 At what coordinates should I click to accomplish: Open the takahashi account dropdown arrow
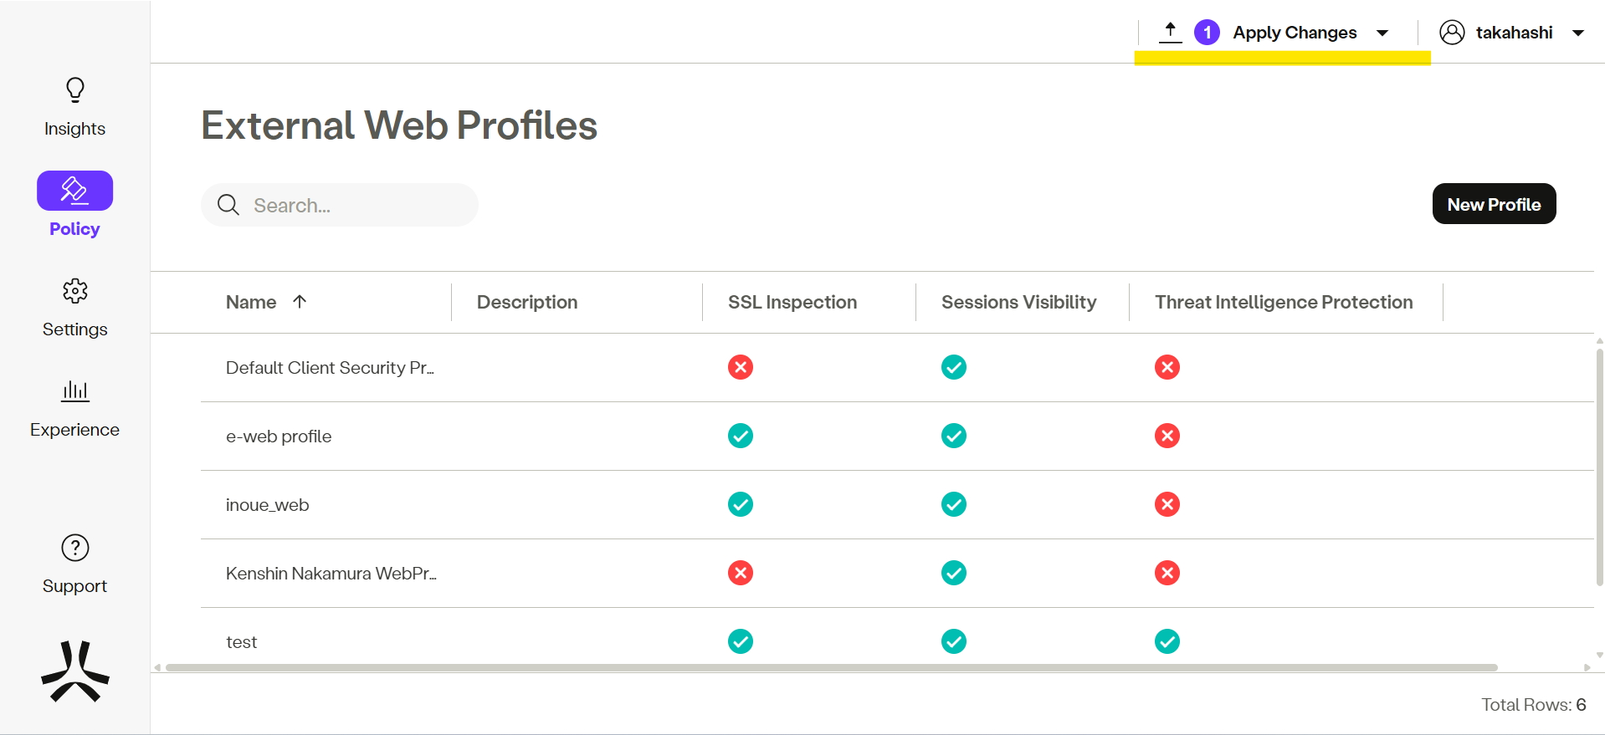1578,33
